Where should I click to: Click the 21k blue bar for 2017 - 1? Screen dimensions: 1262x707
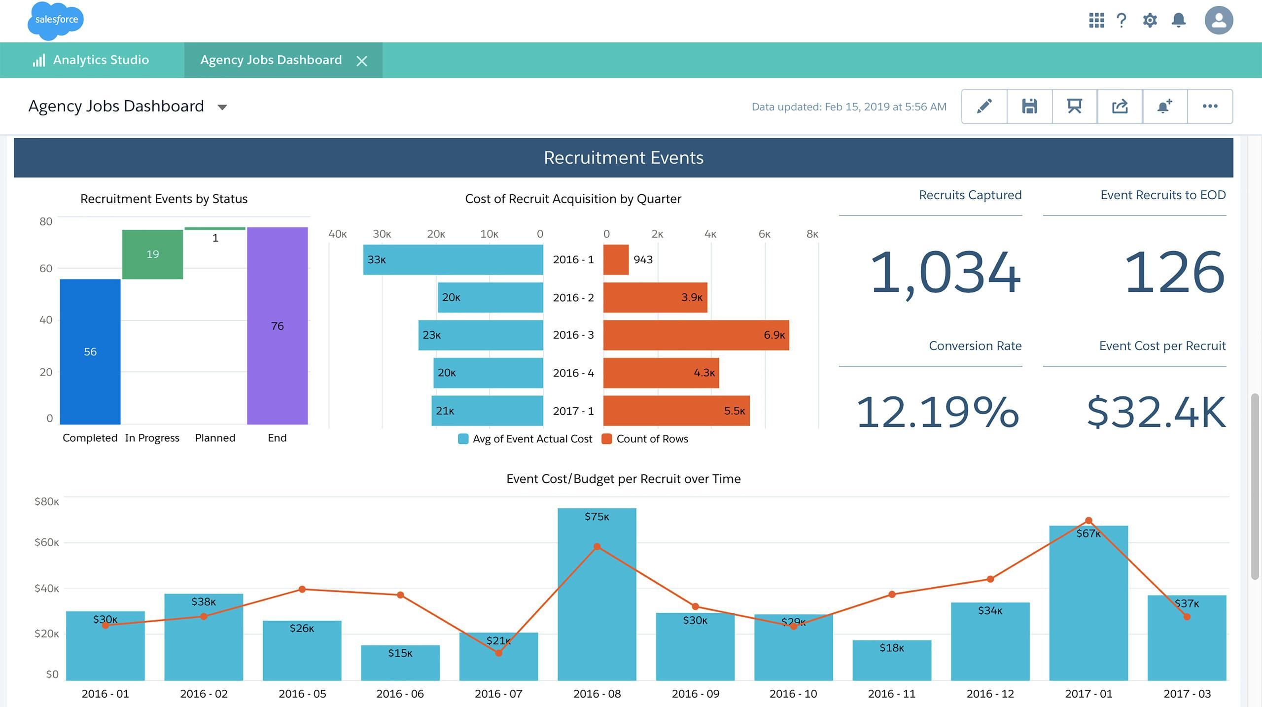(487, 411)
